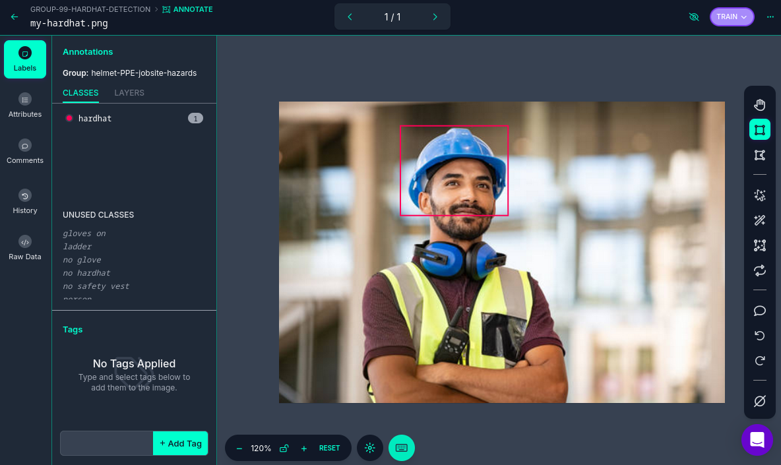The height and width of the screenshot is (465, 781).
Task: Select the hand drag tool
Action: (x=760, y=105)
